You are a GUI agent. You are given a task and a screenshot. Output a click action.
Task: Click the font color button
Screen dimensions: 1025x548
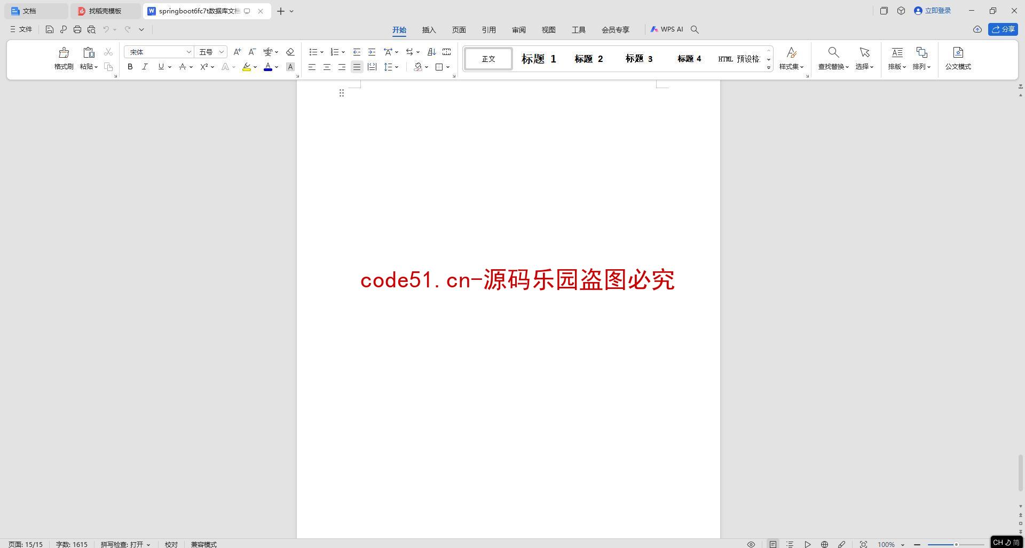coord(268,67)
